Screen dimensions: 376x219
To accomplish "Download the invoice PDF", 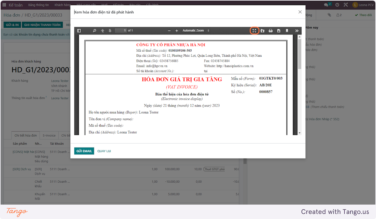I will click(x=279, y=31).
